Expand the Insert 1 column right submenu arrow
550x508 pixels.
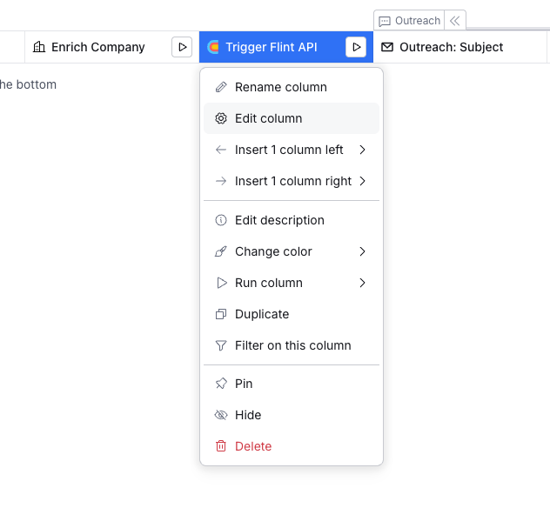[362, 181]
